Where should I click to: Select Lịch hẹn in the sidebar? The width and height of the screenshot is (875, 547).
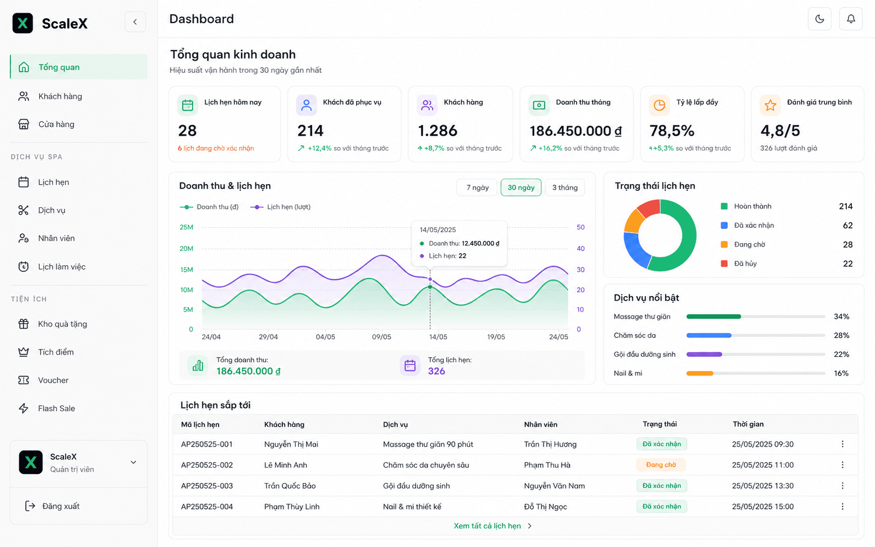tap(79, 182)
